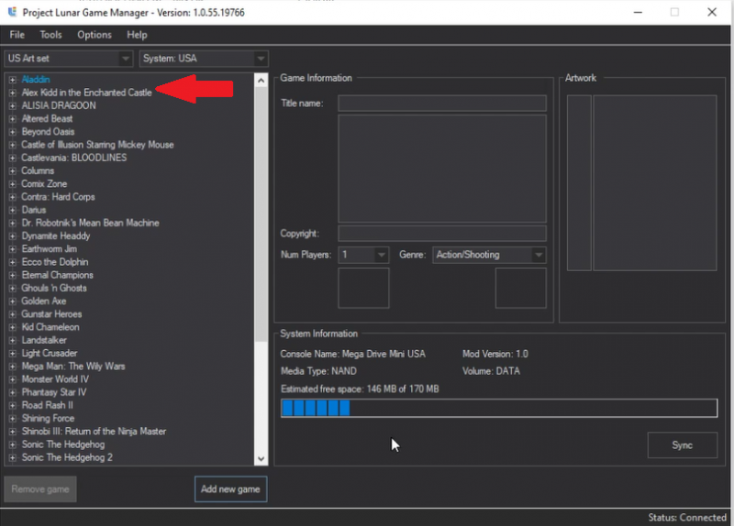Click the large cover artwork box

[x=655, y=182]
